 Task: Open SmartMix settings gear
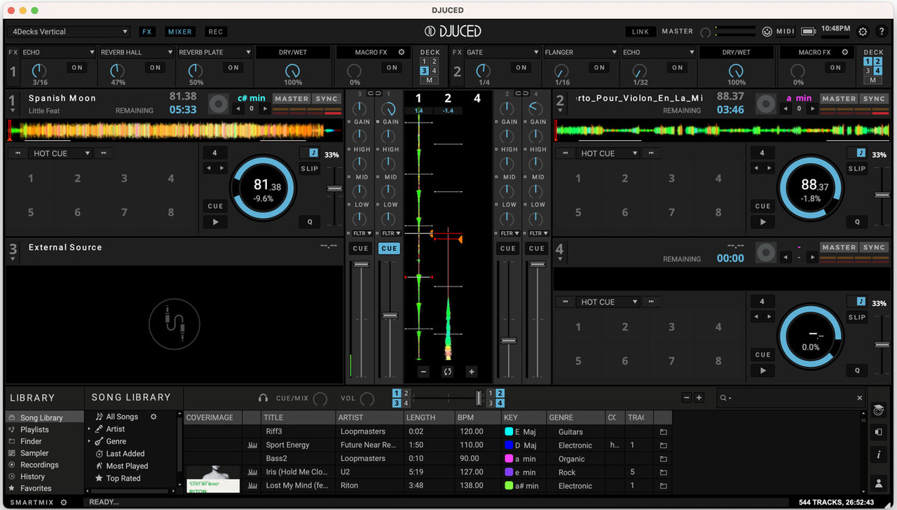point(64,502)
